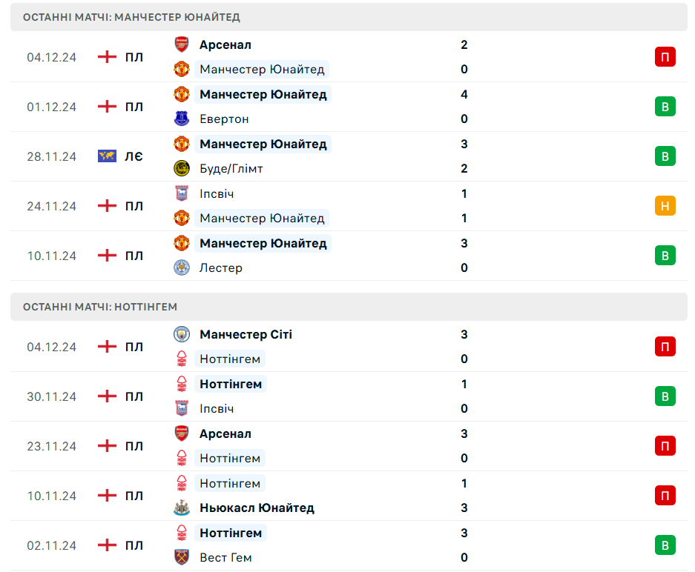Open the Вест Гем team name link
This screenshot has height=572, width=695.
click(225, 557)
